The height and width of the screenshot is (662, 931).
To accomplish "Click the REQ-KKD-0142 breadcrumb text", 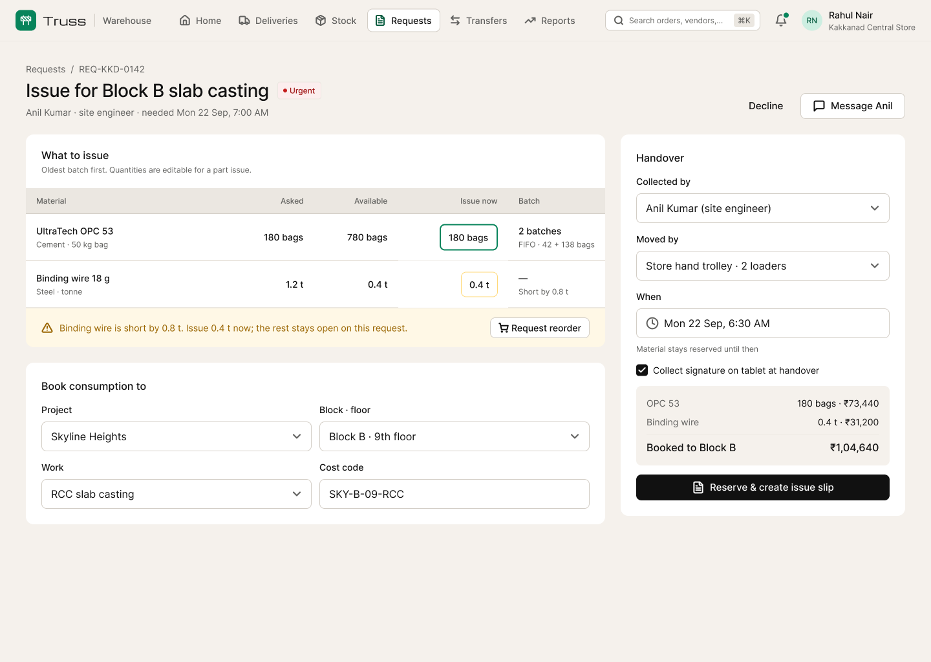I will (112, 69).
